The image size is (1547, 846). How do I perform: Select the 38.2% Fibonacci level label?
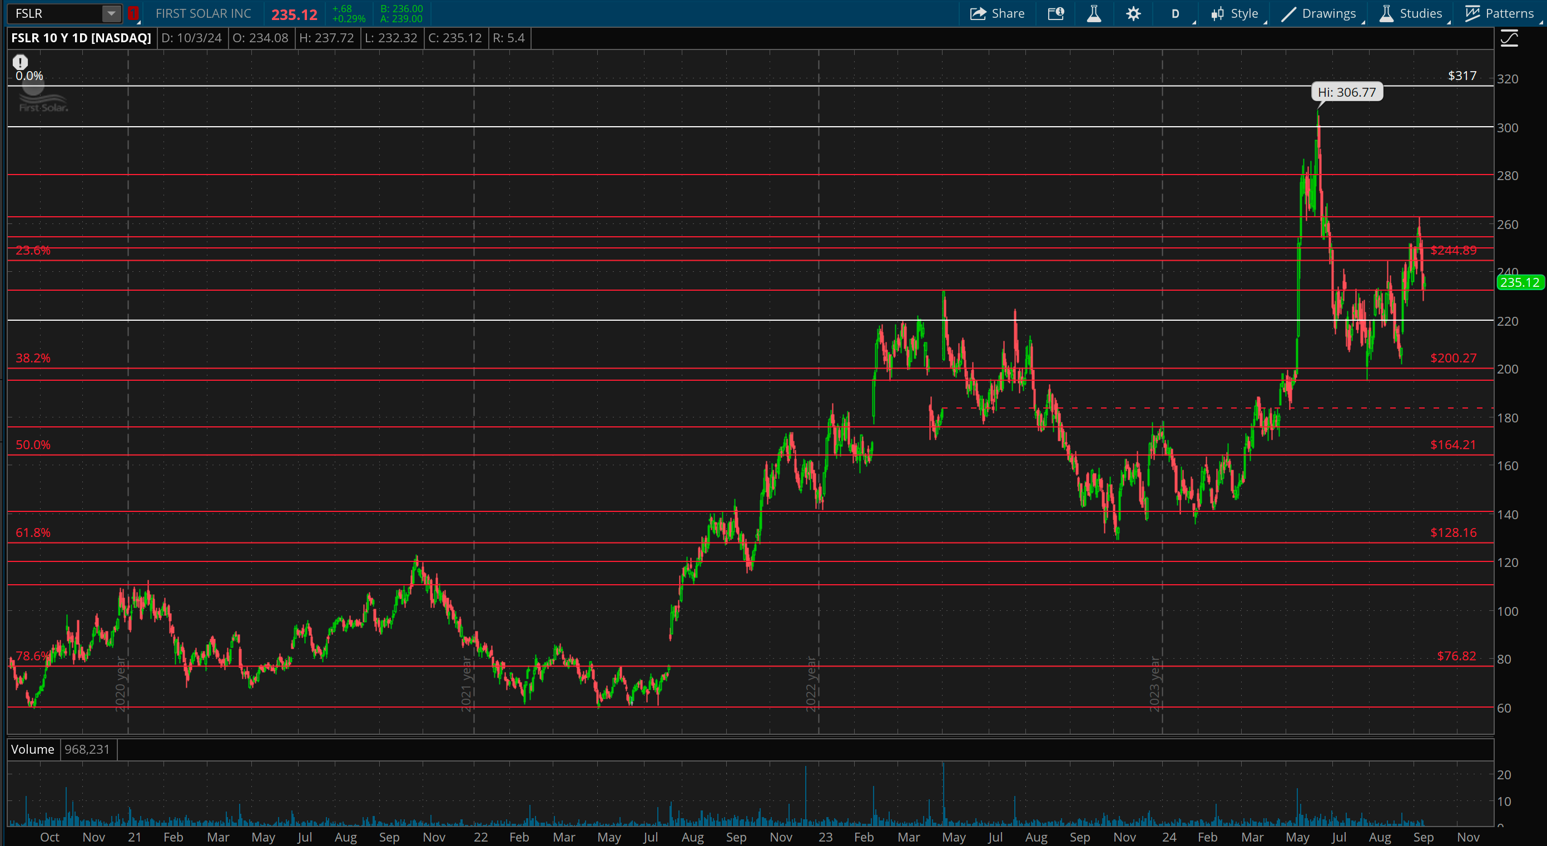pos(33,358)
